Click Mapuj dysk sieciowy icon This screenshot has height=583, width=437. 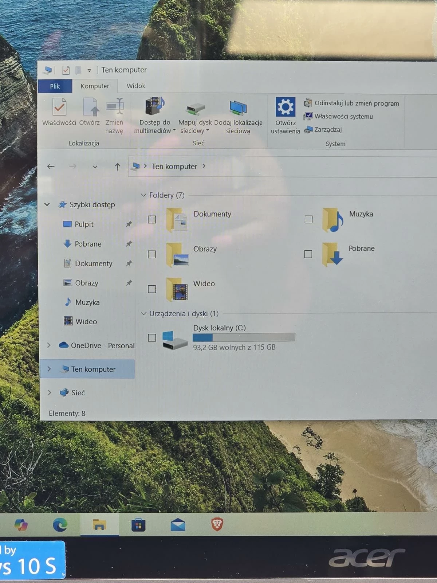[x=196, y=108]
